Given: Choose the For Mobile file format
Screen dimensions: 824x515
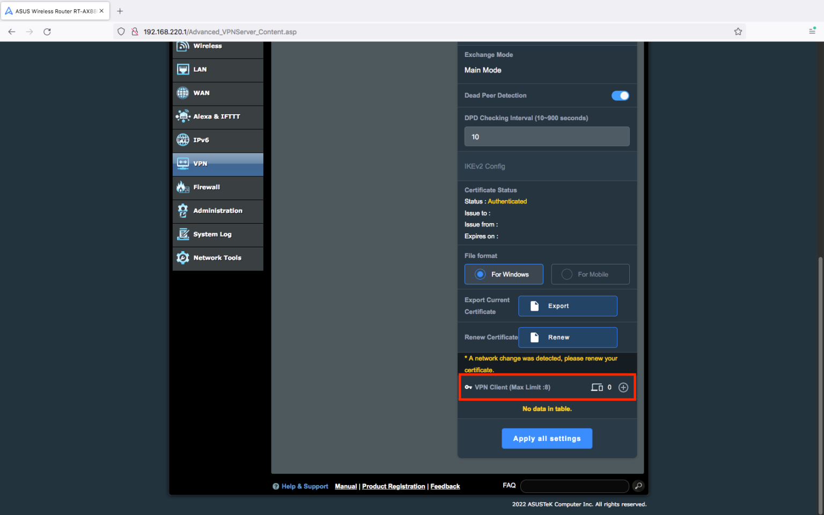Looking at the screenshot, I should (x=566, y=274).
